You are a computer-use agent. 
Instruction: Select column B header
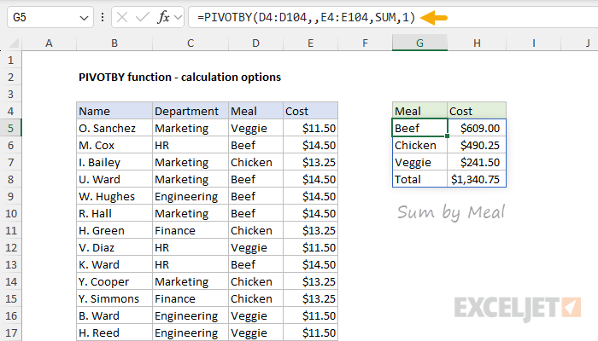[114, 43]
